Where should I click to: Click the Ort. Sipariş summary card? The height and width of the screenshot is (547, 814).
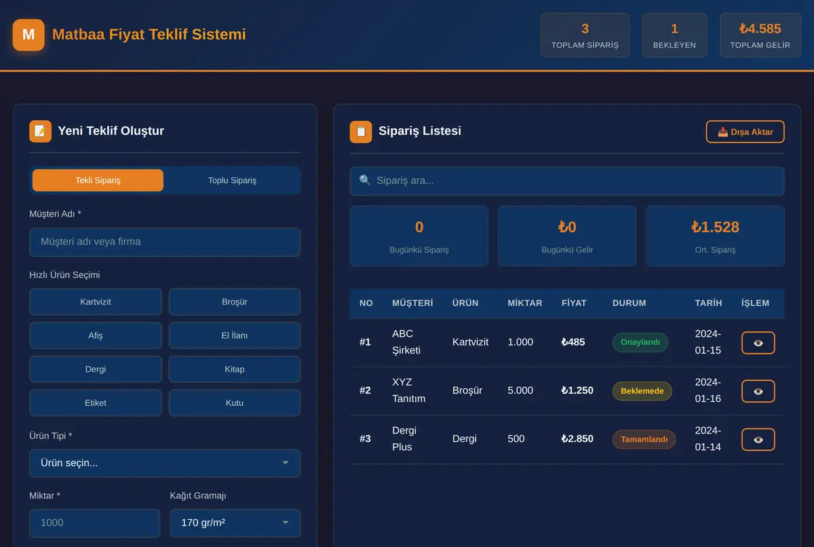point(715,236)
